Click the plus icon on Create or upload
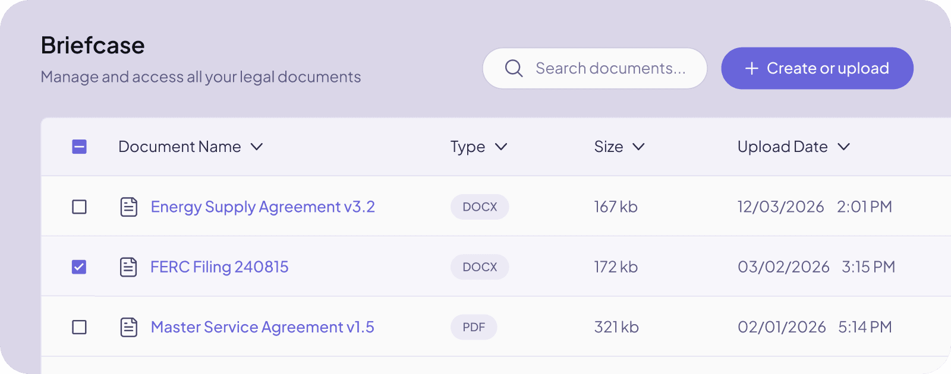Viewport: 951px width, 374px height. pyautogui.click(x=752, y=68)
